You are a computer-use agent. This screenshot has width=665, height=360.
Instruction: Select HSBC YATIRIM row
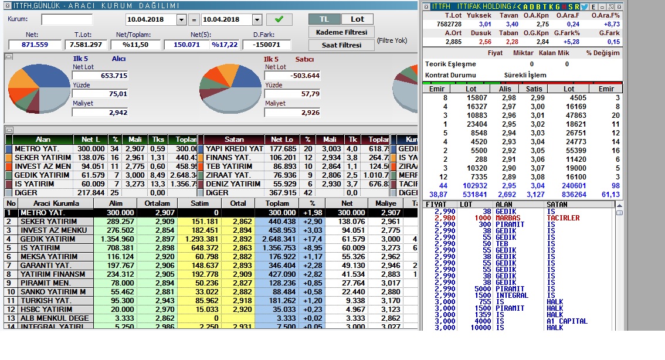211,309
